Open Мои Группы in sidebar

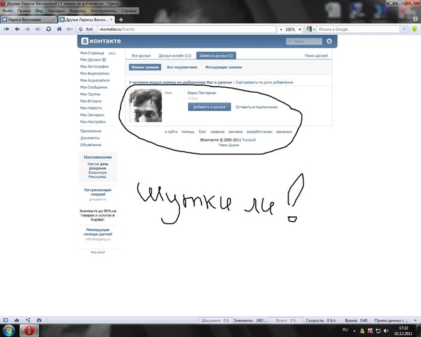[x=90, y=94]
